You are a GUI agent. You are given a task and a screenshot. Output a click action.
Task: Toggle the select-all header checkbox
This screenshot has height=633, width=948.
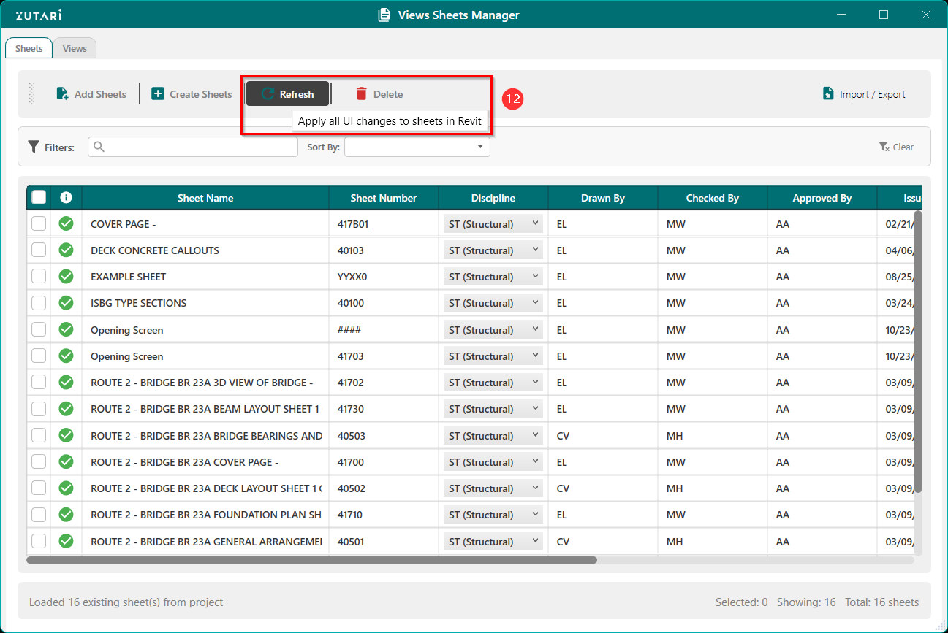pos(39,197)
